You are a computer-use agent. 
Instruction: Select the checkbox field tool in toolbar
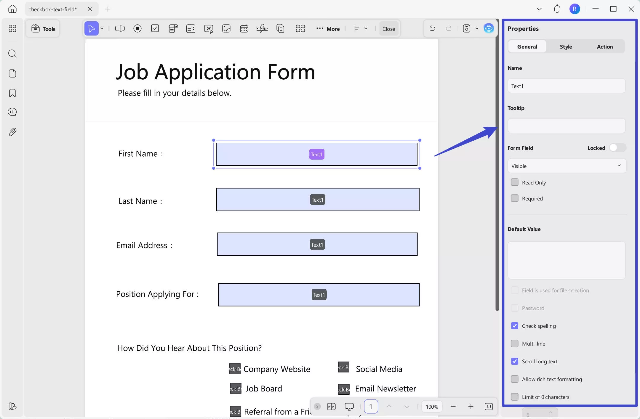155,28
